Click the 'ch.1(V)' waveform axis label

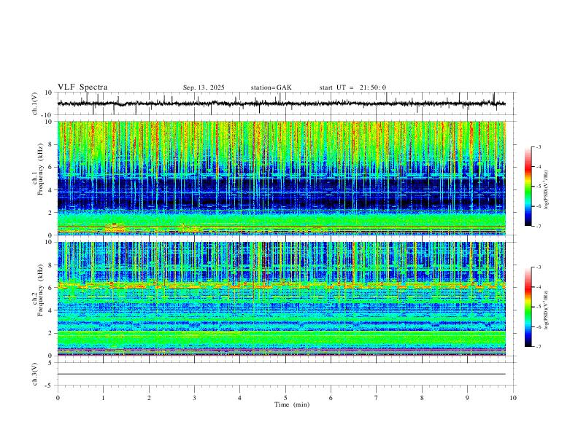click(x=35, y=103)
